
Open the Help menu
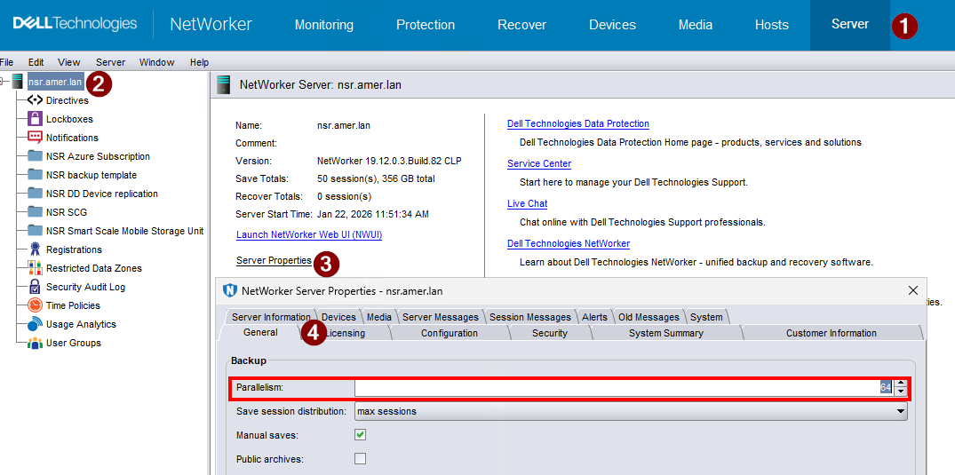pyautogui.click(x=199, y=62)
